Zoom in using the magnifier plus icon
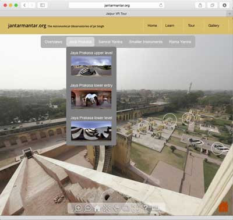 (x=78, y=208)
